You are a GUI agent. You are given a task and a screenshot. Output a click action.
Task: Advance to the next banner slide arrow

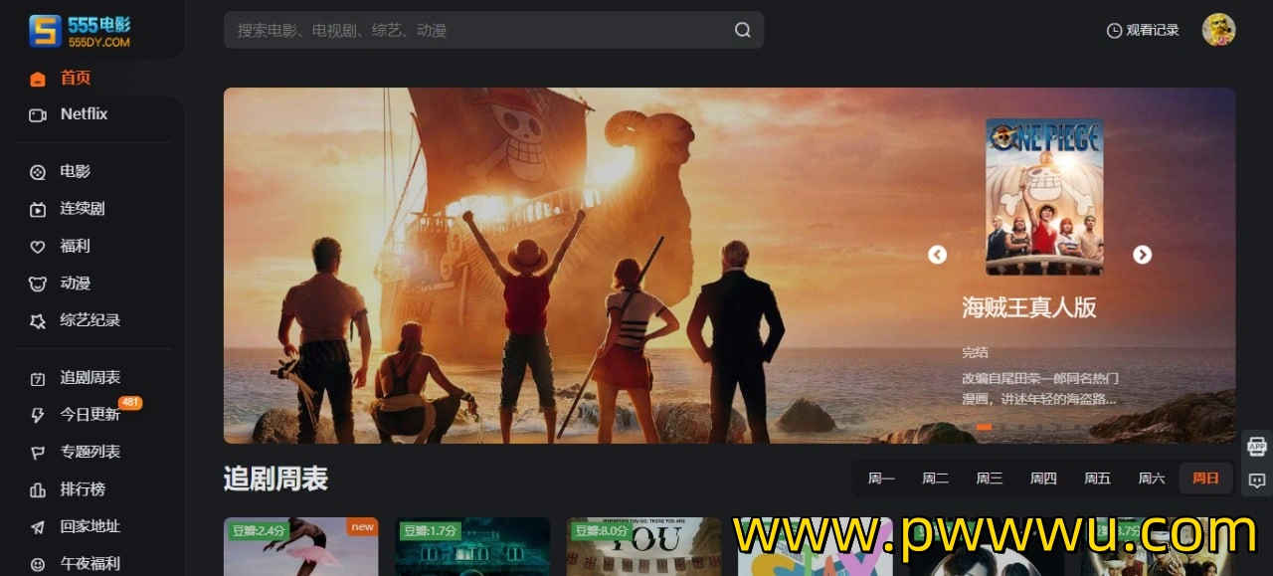[1142, 255]
